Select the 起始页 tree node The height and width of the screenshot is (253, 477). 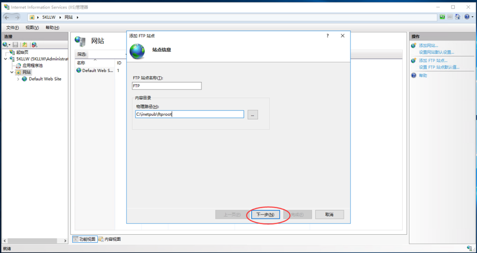pos(22,52)
